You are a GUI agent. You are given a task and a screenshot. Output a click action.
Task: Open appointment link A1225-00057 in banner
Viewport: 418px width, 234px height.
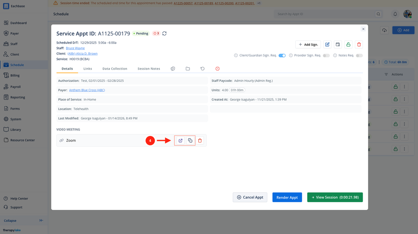pyautogui.click(x=183, y=3)
